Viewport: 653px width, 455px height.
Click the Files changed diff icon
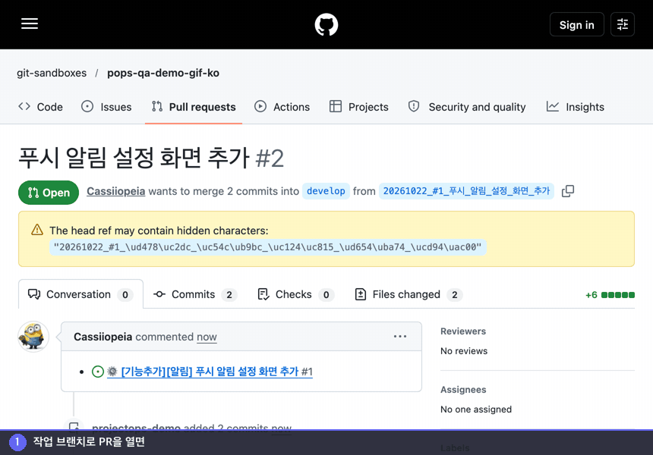[x=360, y=294]
